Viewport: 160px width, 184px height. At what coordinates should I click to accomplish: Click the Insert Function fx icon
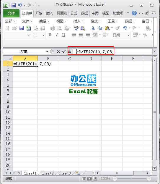point(70,51)
